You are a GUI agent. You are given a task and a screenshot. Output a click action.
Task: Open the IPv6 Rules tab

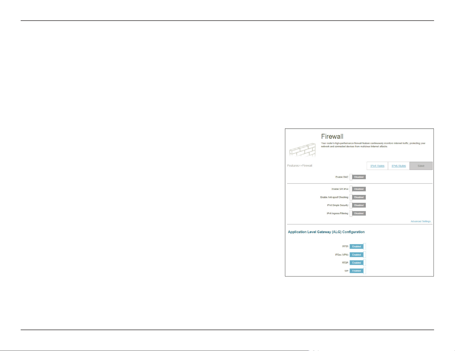click(x=399, y=166)
